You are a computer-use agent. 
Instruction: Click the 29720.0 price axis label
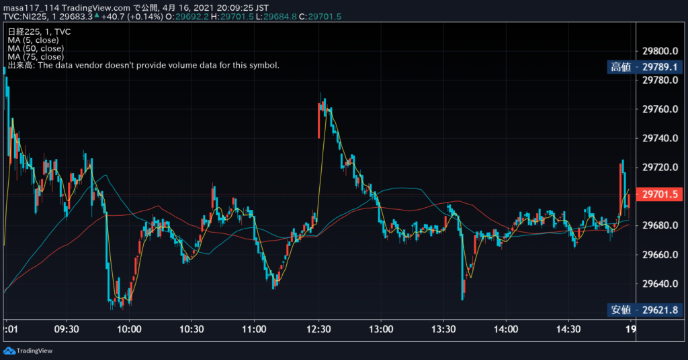coord(660,168)
